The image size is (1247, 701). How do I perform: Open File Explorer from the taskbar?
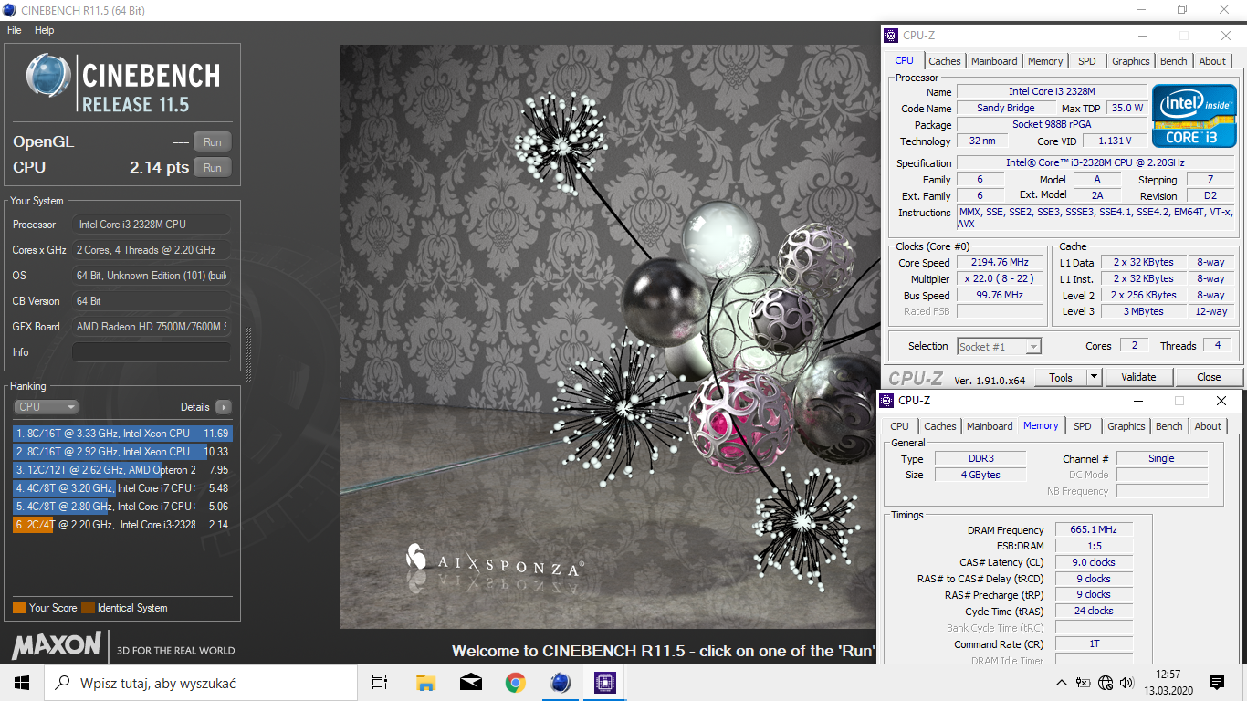(425, 682)
